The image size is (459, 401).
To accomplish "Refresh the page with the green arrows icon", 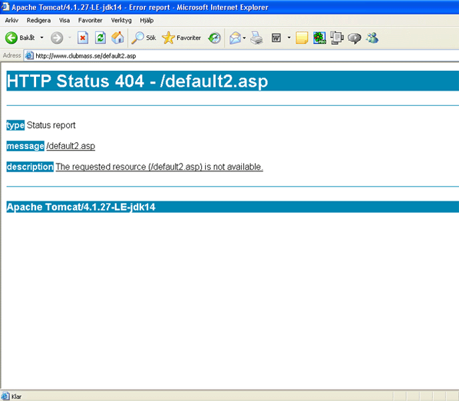I will coord(100,38).
